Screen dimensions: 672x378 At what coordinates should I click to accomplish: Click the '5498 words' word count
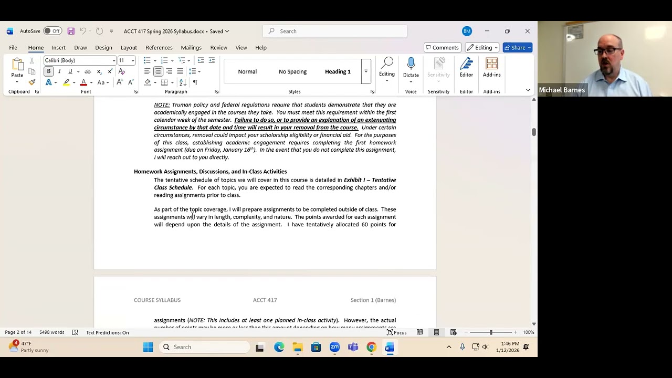point(51,332)
